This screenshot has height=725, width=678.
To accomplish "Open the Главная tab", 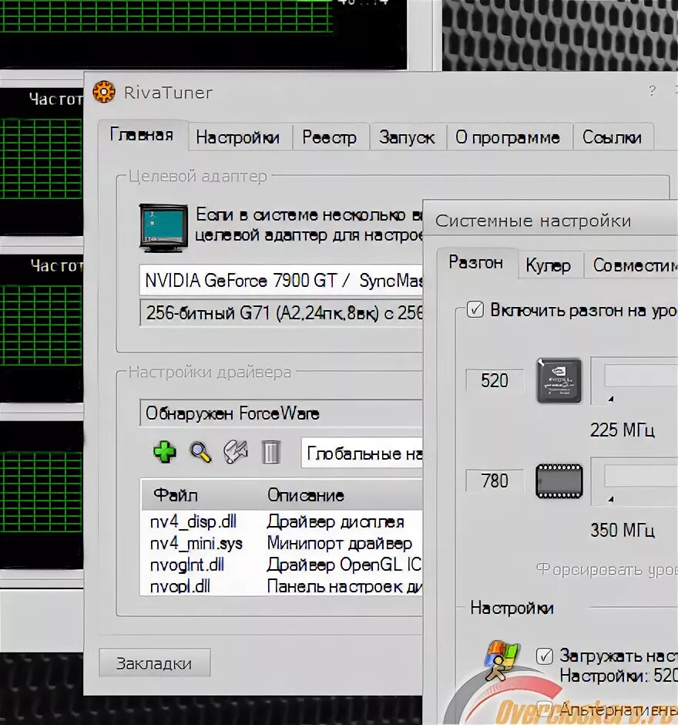I will coord(143,134).
